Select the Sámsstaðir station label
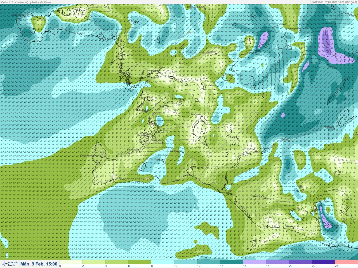Viewport: 358px width, 268px height. [x=258, y=197]
